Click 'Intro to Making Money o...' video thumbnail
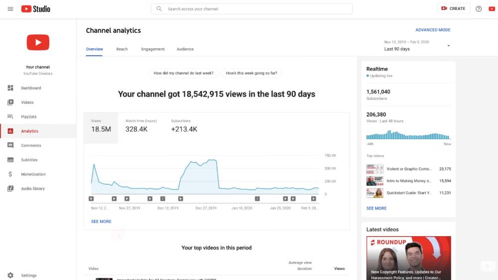Viewport: 498px width, 280px height. click(374, 181)
